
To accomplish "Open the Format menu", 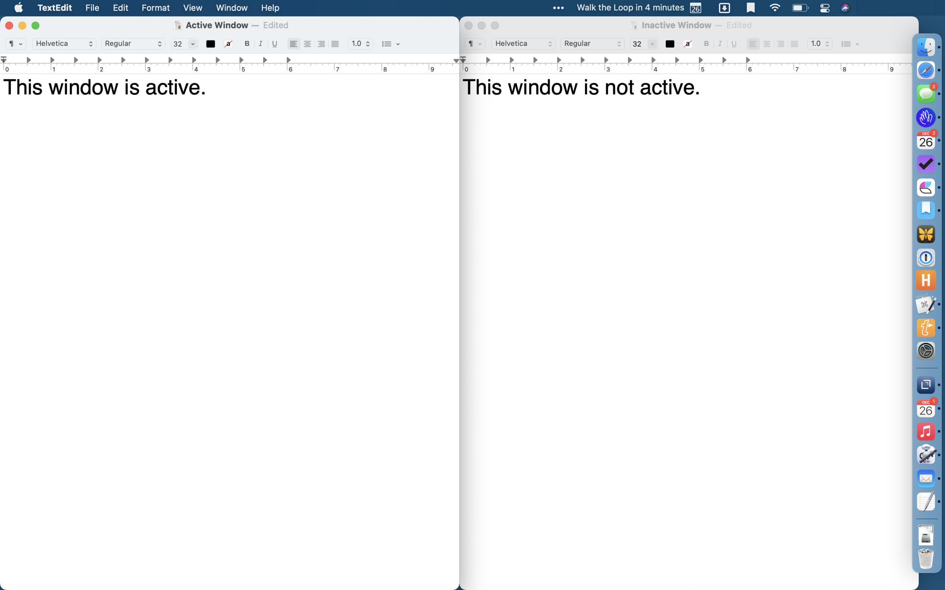I will [155, 8].
